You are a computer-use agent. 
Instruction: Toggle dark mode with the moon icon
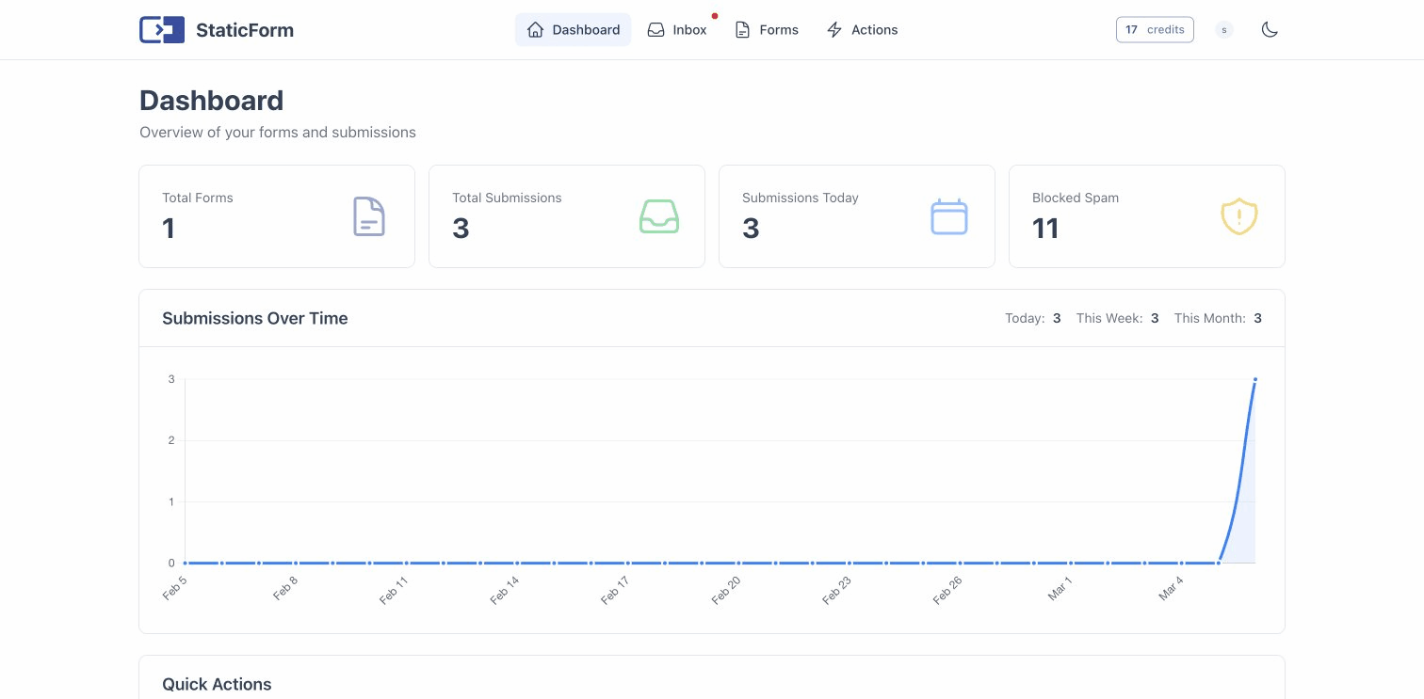1270,29
